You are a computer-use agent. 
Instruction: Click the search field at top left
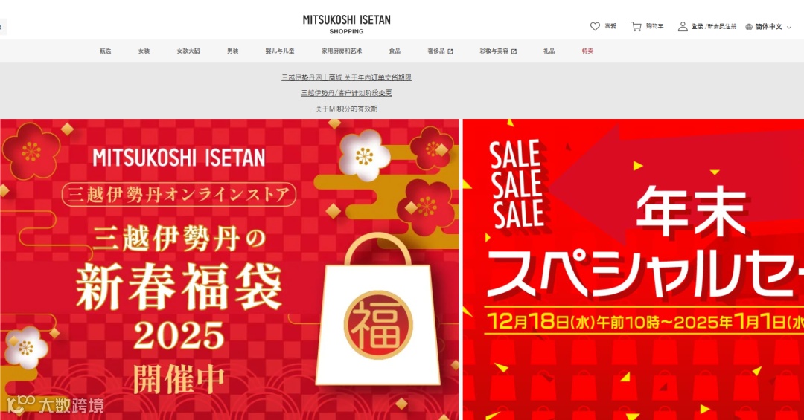click(3, 27)
